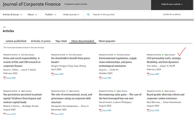Switch to Articles in press tab
This screenshot has width=194, height=115.
[41, 41]
